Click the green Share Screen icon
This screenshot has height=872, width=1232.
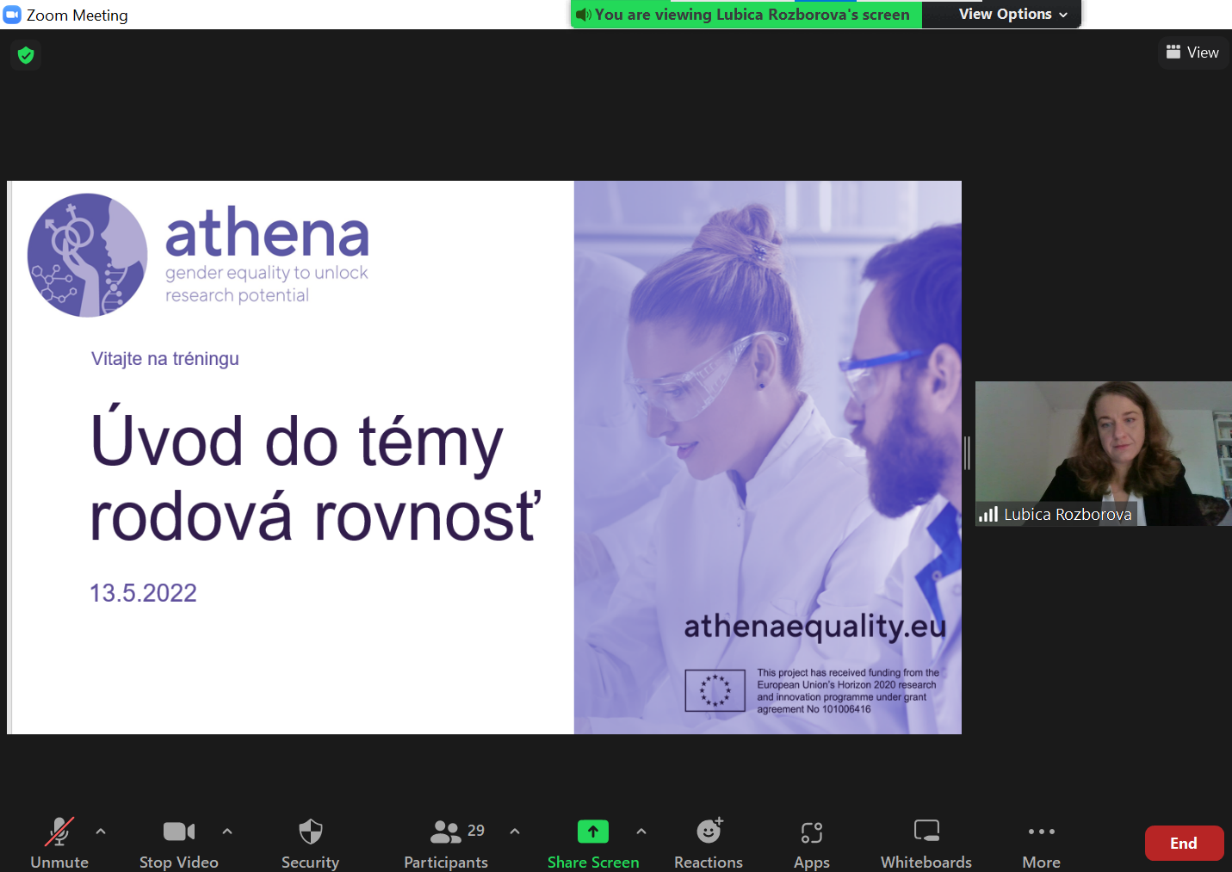click(593, 832)
